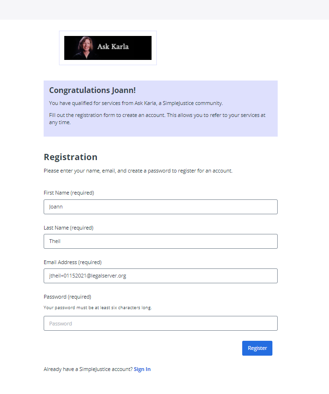The width and height of the screenshot is (329, 394).
Task: Click the "Congratulations Joann!" heading
Action: point(92,90)
